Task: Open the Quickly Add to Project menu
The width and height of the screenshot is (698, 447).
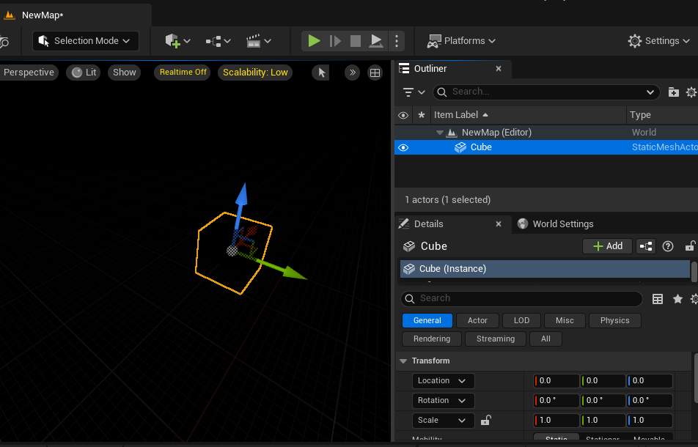Action: pos(177,41)
